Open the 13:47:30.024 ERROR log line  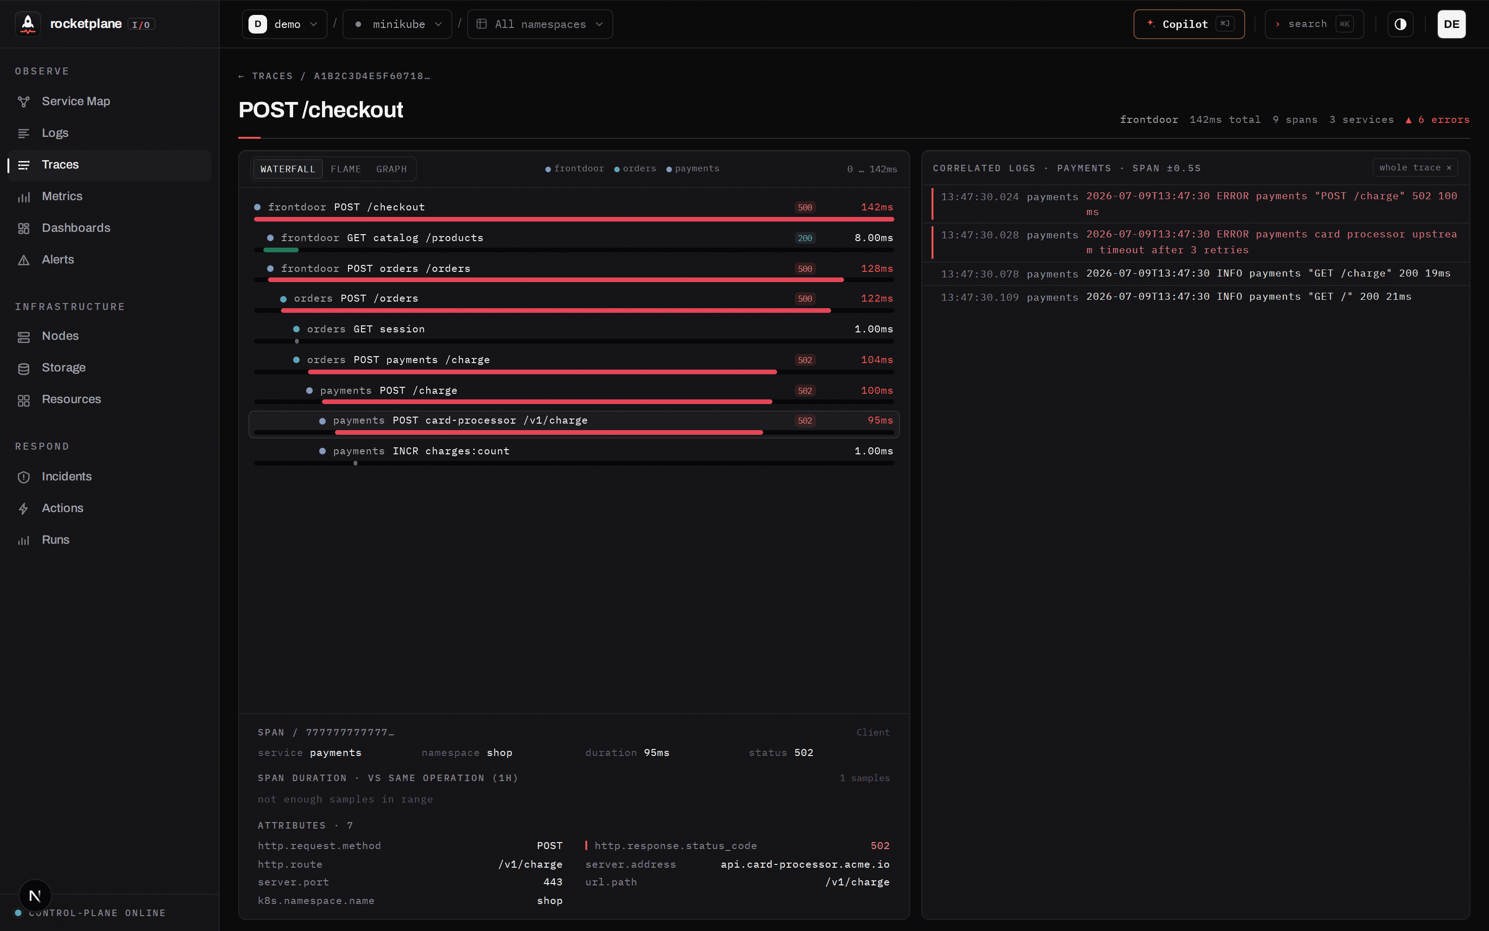[x=1195, y=204]
